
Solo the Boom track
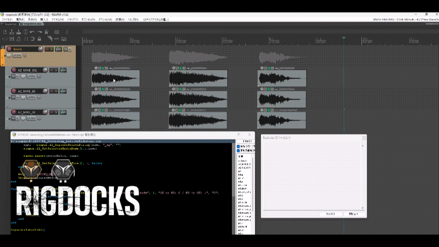click(51, 49)
